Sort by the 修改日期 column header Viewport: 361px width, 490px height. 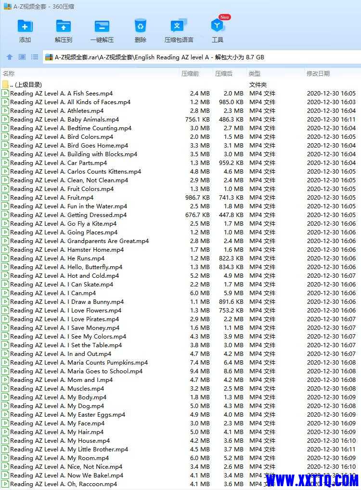318,73
